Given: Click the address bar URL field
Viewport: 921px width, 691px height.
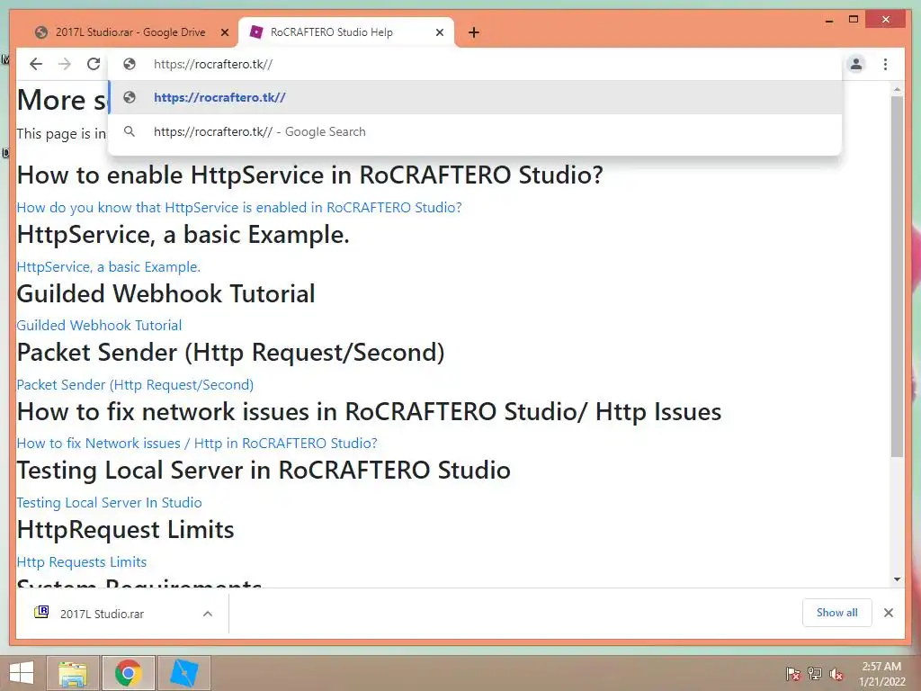Looking at the screenshot, I should coord(475,64).
